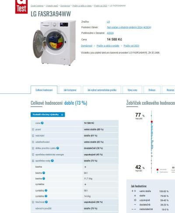Image resolution: width=175 pixels, height=213 pixels.
Task: Click the Jak hodnotíme legend heading
Action: [139, 186]
